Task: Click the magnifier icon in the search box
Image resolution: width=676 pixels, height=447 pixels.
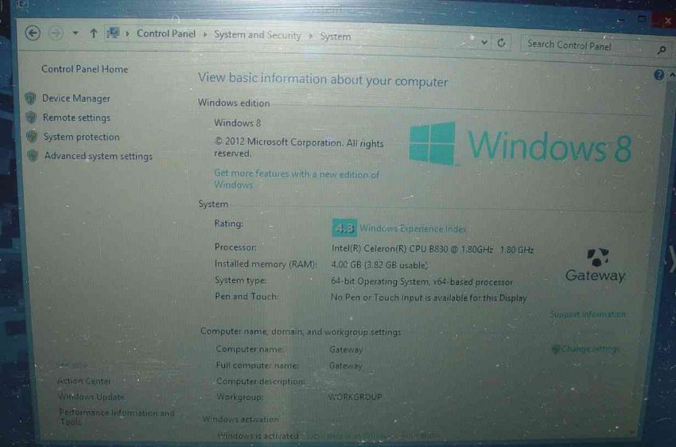Action: click(x=661, y=50)
